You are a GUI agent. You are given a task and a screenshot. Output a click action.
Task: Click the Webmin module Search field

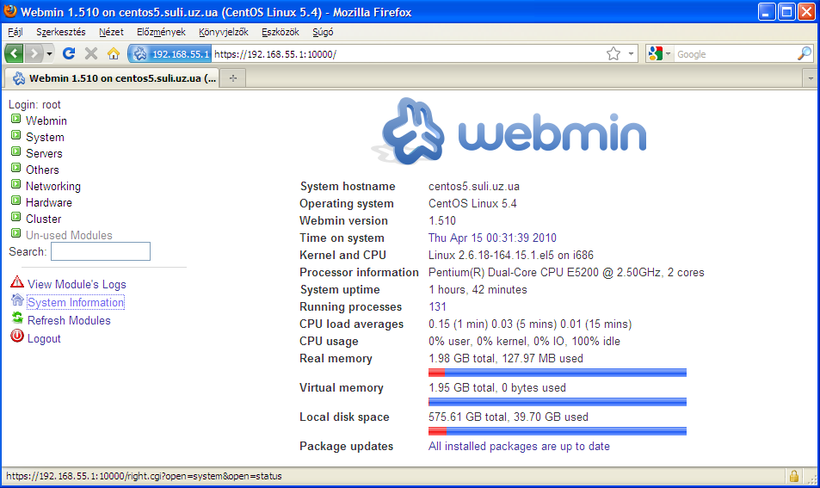coord(100,251)
